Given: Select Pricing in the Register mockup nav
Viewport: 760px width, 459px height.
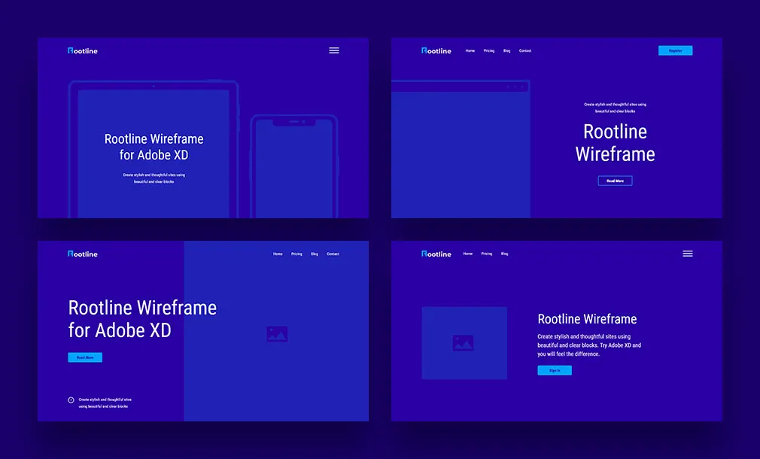Looking at the screenshot, I should click(x=488, y=50).
